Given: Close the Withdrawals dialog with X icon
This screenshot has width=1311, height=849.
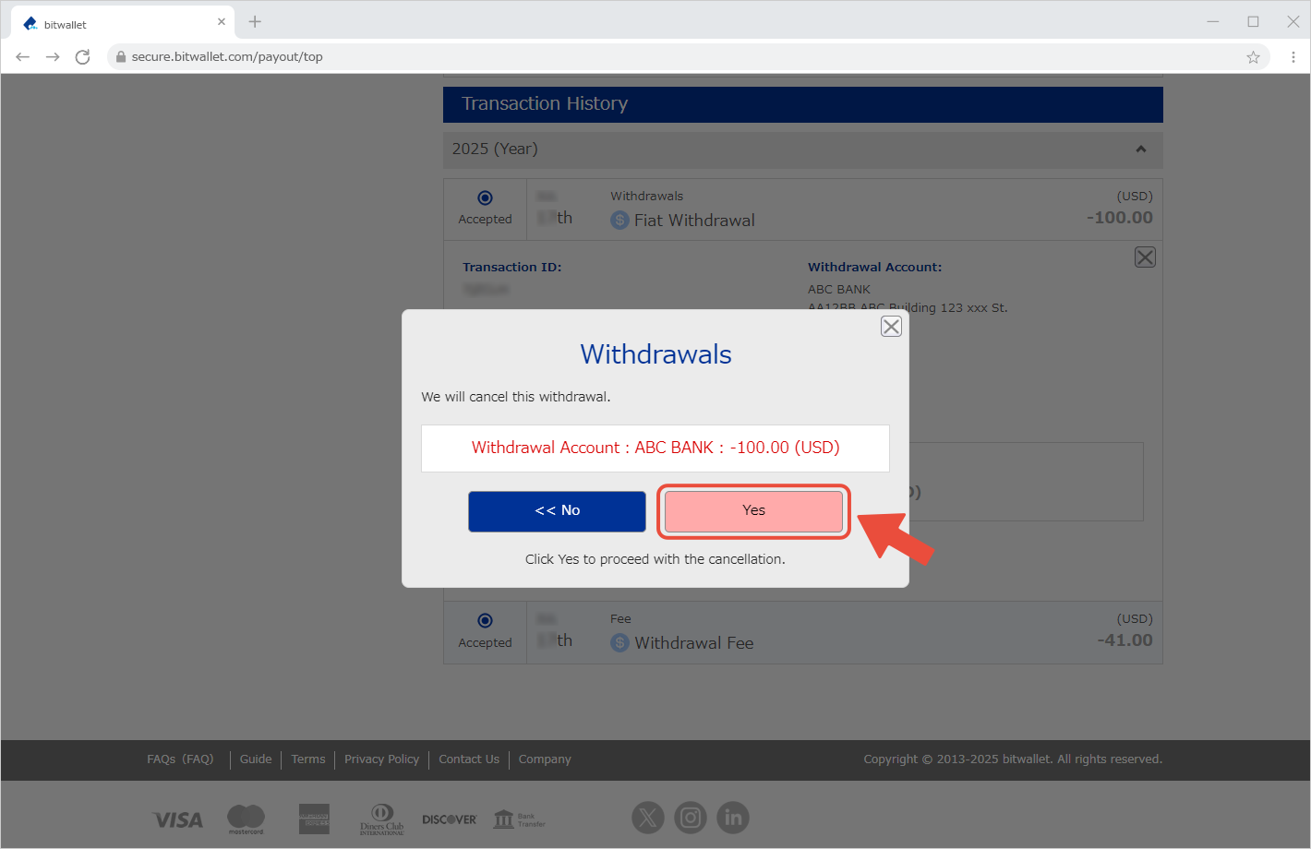Looking at the screenshot, I should 891,327.
